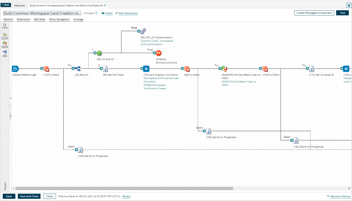The image size is (352, 201).
Task: Click the (50)Stop shape icon
Action: coord(158,53)
